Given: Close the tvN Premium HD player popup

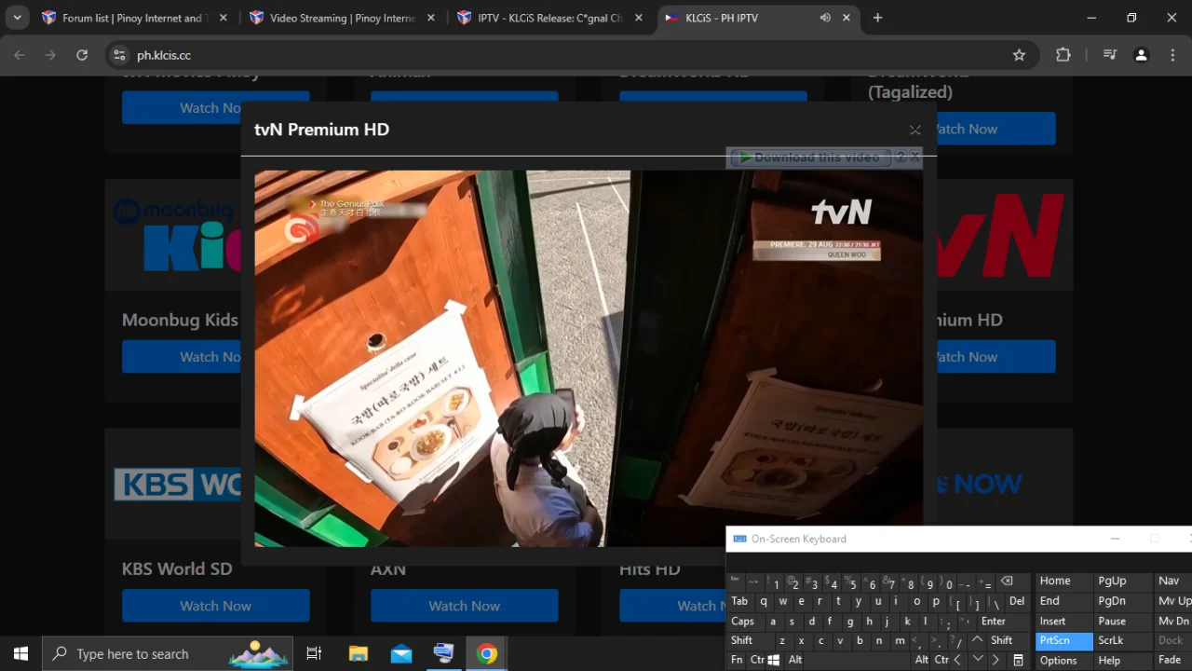Looking at the screenshot, I should (914, 130).
